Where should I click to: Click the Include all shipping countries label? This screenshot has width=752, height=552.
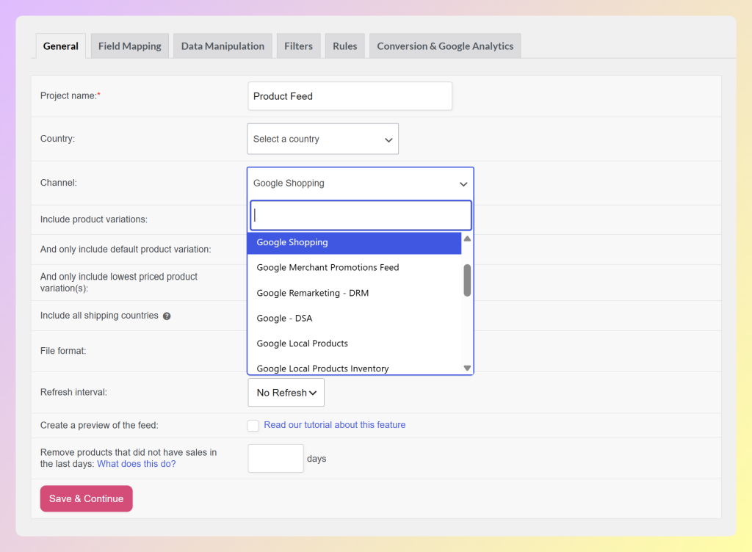click(99, 316)
